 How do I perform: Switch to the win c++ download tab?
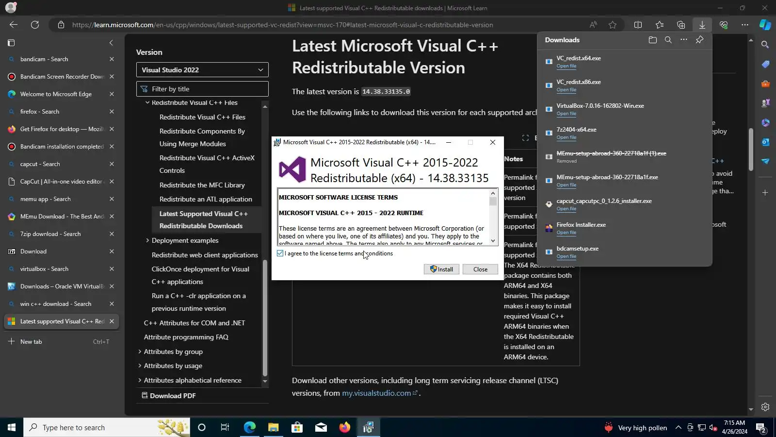click(x=61, y=304)
